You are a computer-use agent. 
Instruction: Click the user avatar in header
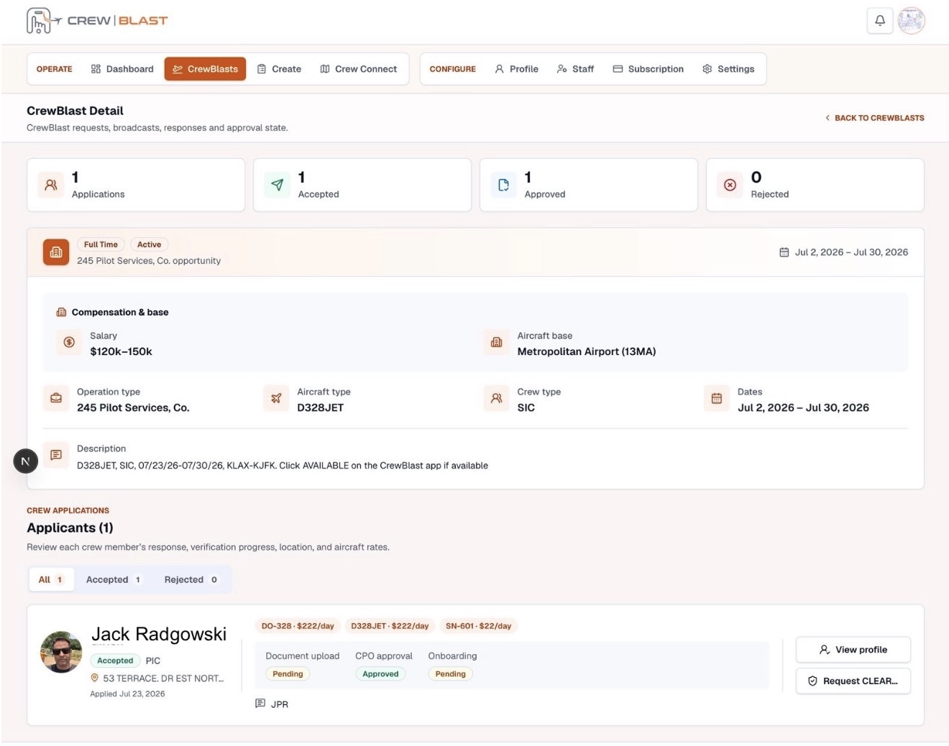[911, 21]
